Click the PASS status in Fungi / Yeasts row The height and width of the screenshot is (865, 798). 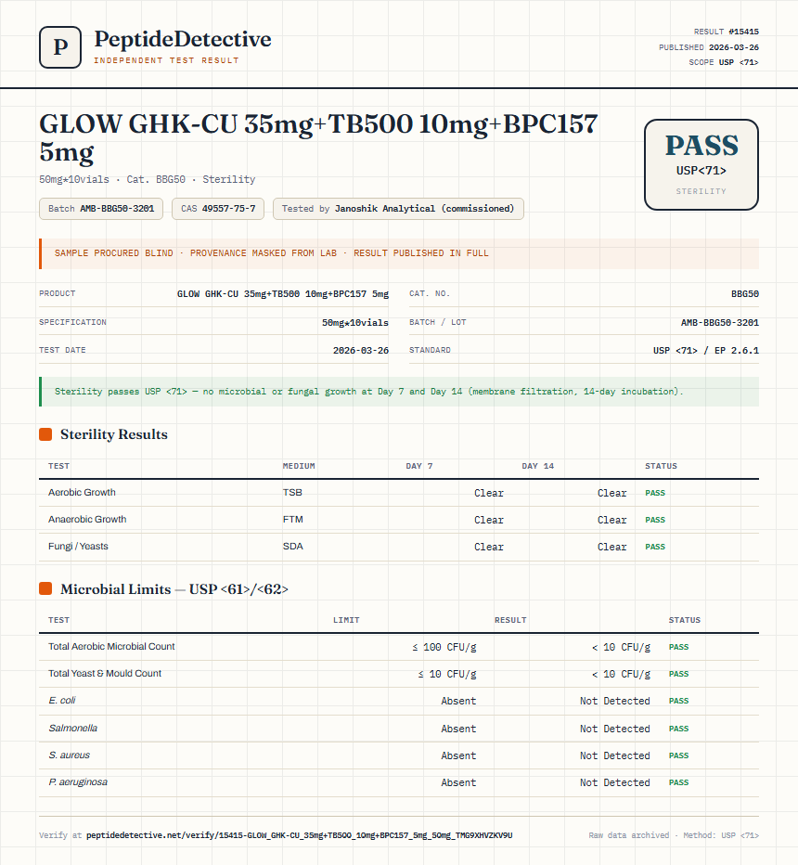(x=655, y=548)
